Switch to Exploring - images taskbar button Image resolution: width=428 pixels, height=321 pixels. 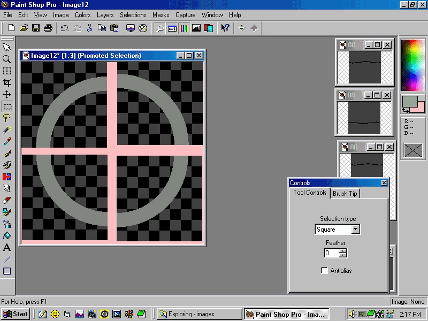click(199, 314)
